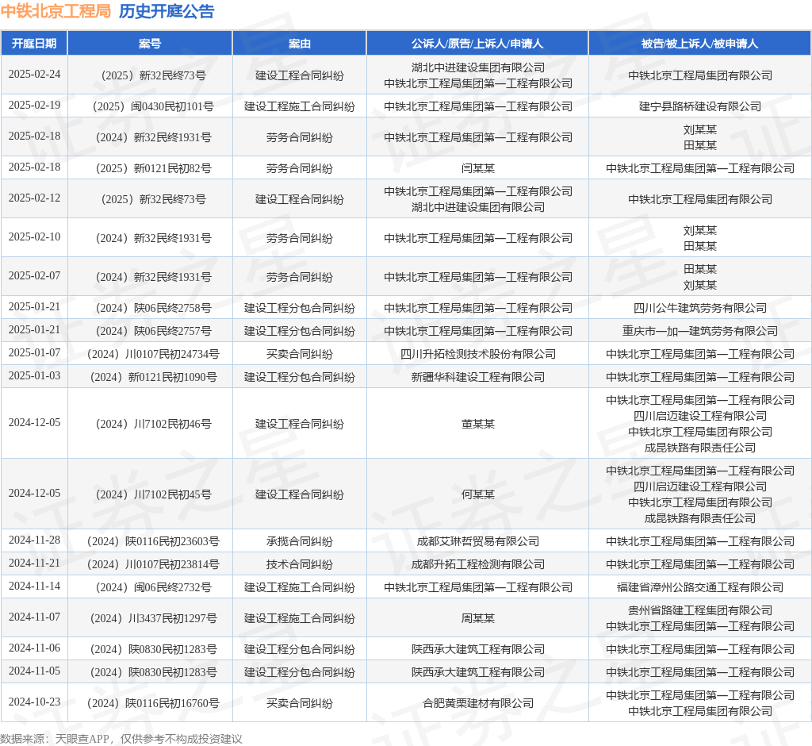Select date cell 2024-10-23
Image resolution: width=812 pixels, height=746 pixels.
point(34,702)
